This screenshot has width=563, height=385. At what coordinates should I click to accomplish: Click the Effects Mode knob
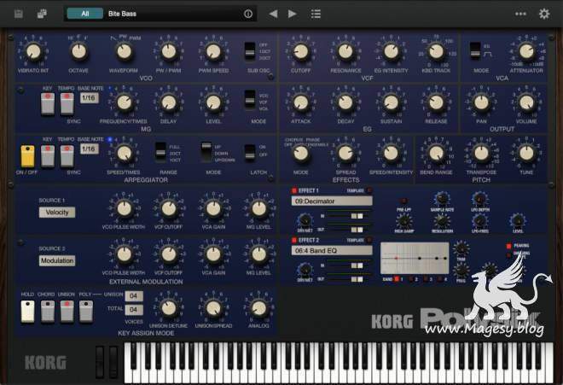click(301, 154)
